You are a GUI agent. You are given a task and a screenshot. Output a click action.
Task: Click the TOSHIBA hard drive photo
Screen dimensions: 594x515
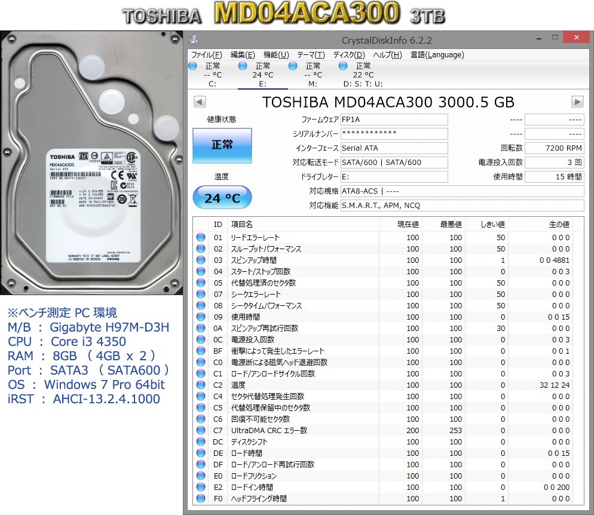point(91,163)
